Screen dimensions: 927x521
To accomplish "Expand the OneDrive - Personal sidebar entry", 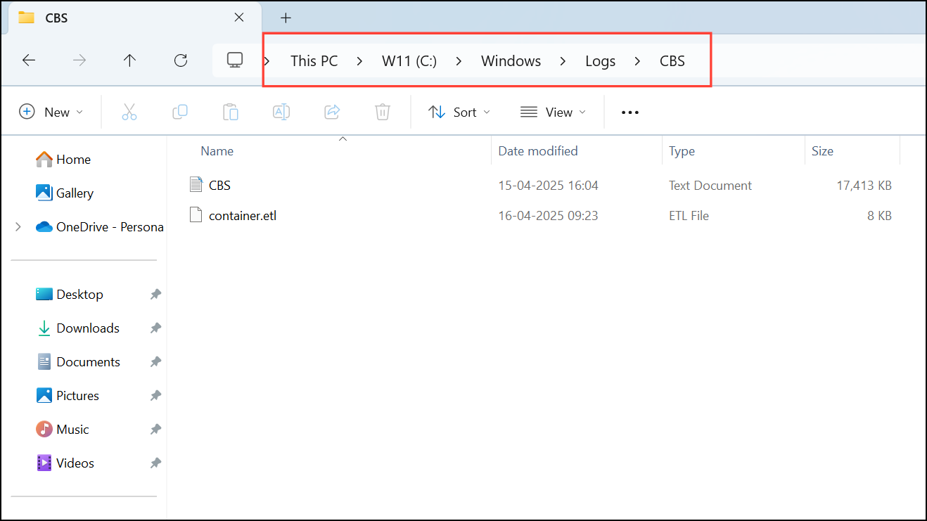I will (x=18, y=226).
